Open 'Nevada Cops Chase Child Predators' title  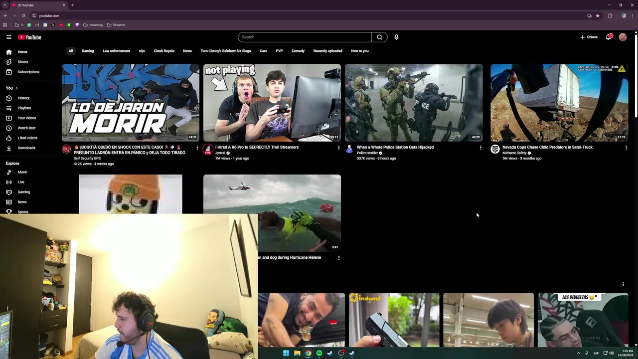[x=547, y=147]
